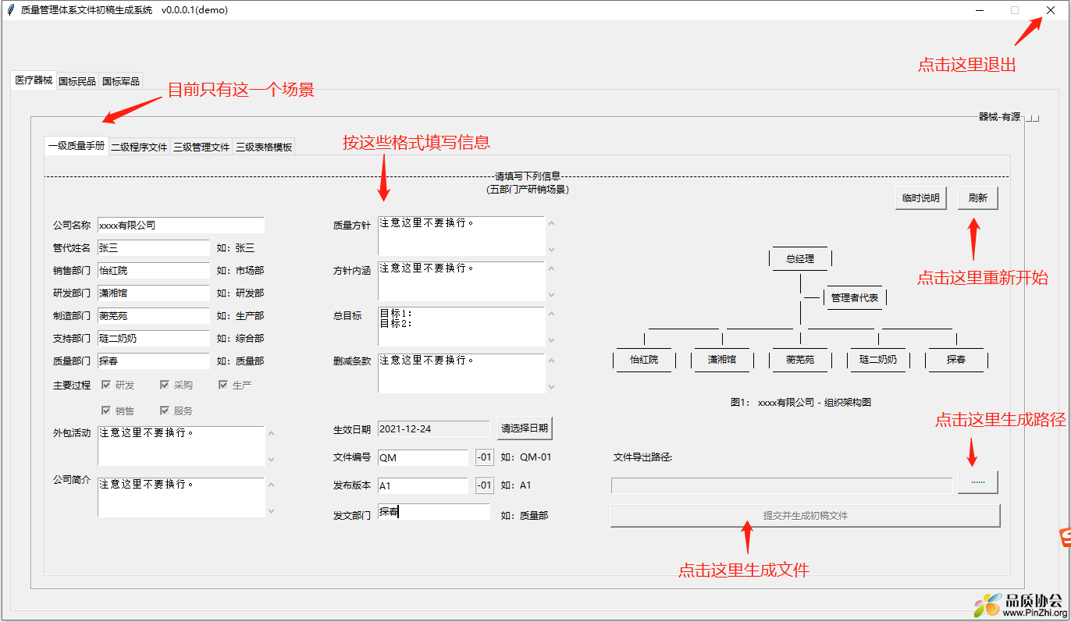
Task: Click up arrow of 总目标 scrollbar
Action: point(551,314)
